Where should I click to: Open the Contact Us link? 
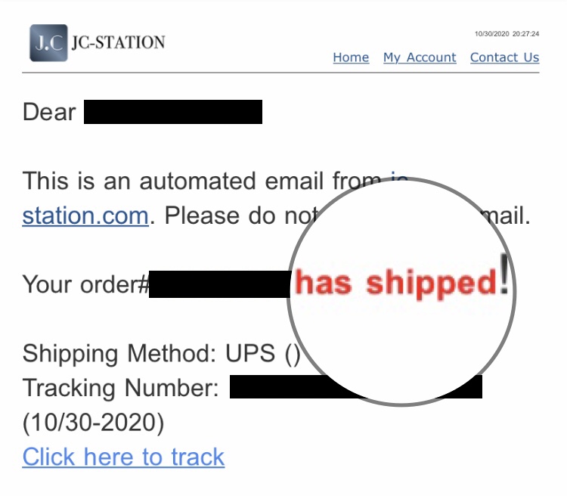[x=504, y=57]
